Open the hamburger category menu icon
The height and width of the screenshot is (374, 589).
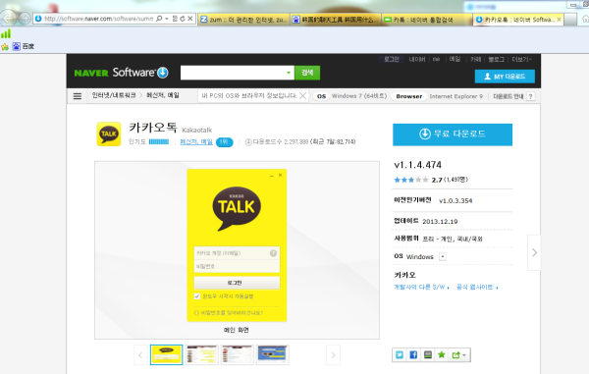(x=78, y=96)
